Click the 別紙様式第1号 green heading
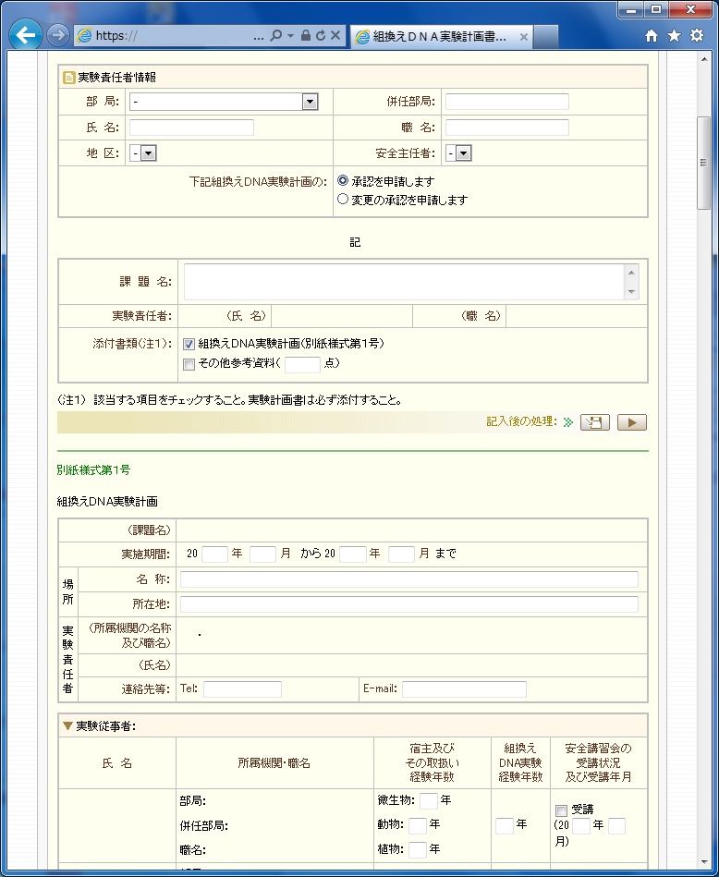 (93, 470)
